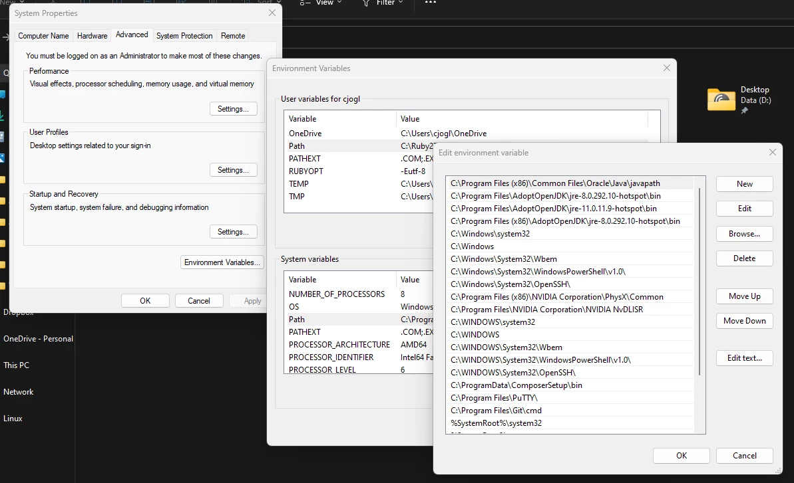Click the Environment Variables... button
Image resolution: width=794 pixels, height=483 pixels.
(x=222, y=262)
